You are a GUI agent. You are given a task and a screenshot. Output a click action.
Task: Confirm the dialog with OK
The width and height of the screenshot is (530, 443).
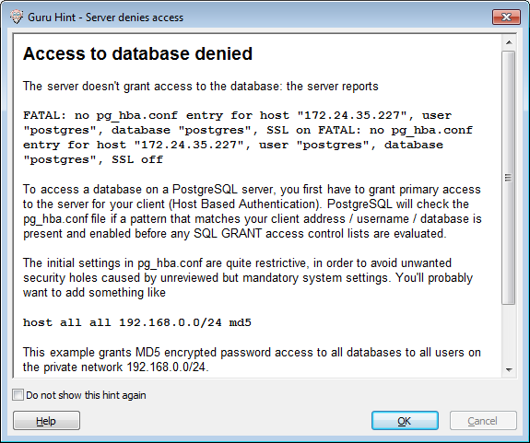coord(405,421)
